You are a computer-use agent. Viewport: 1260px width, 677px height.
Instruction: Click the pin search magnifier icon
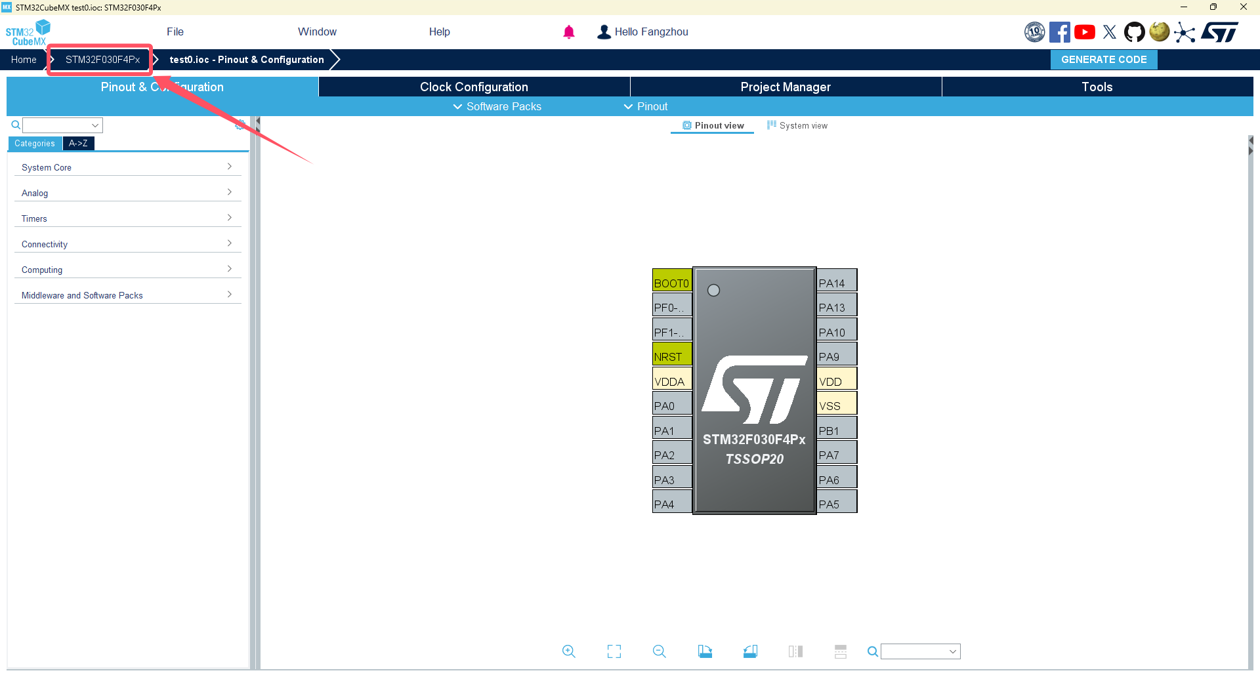872,651
